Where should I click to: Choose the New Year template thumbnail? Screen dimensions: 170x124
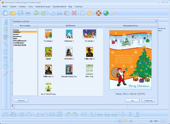point(89,69)
